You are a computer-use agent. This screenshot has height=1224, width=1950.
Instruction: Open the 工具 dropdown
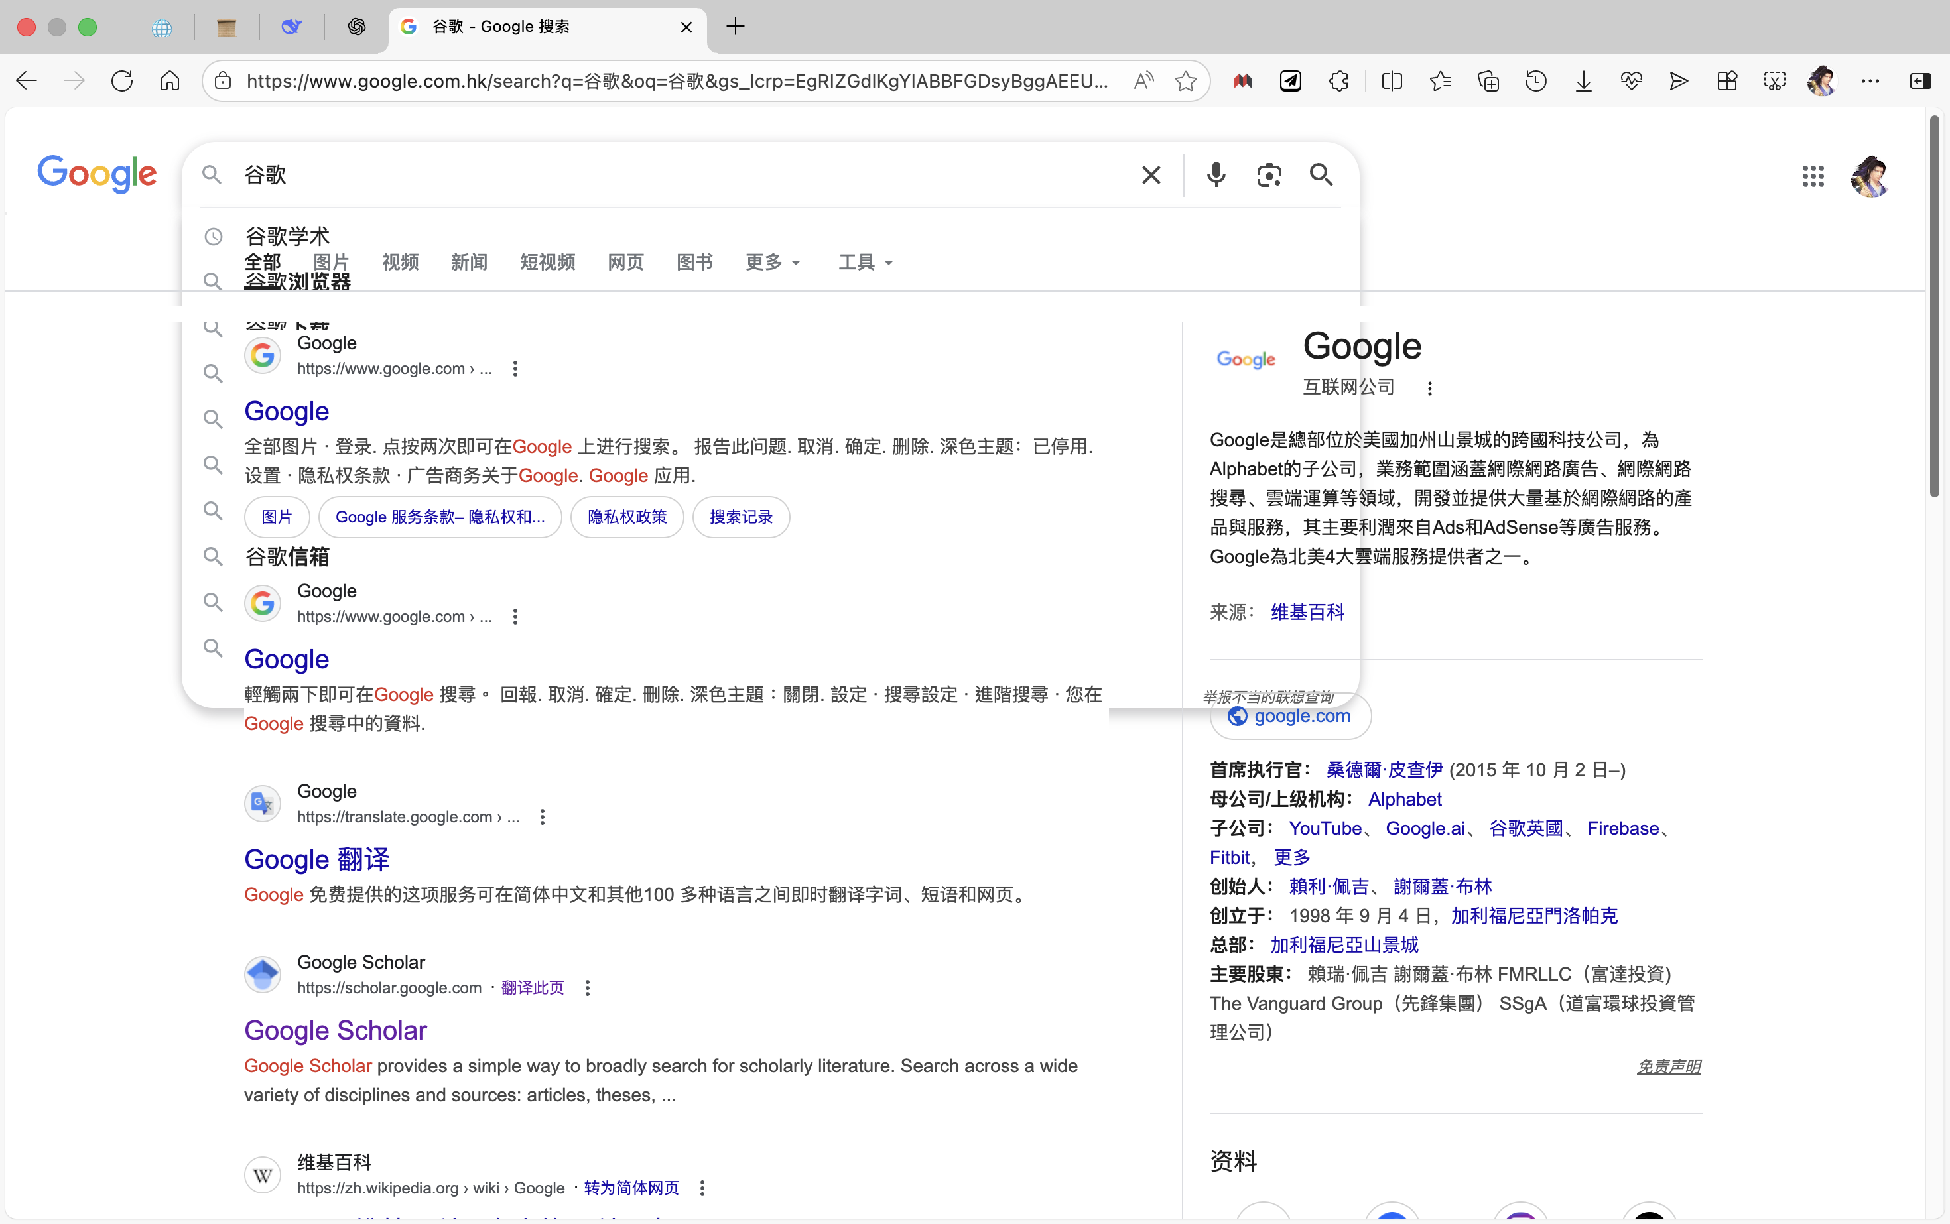click(864, 261)
